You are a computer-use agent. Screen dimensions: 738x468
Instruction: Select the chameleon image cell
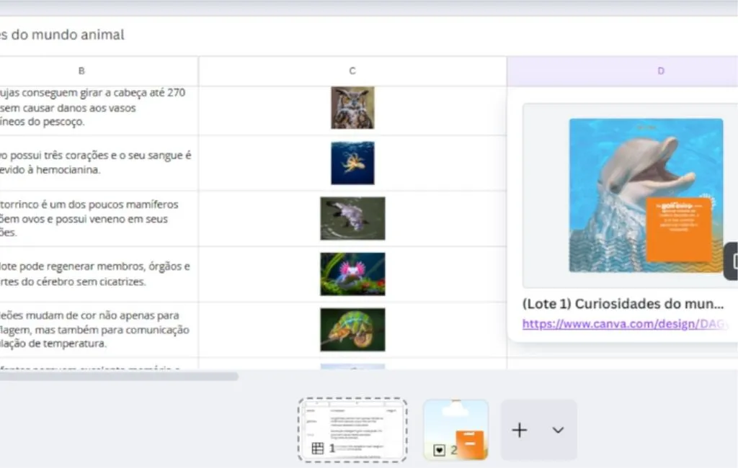pyautogui.click(x=352, y=329)
